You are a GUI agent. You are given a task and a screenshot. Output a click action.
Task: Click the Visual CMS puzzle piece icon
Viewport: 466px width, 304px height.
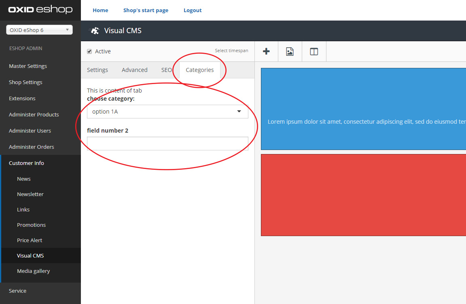tap(95, 31)
